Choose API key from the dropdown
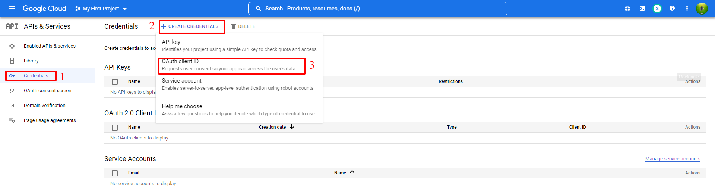This screenshot has height=193, width=715. [x=239, y=45]
